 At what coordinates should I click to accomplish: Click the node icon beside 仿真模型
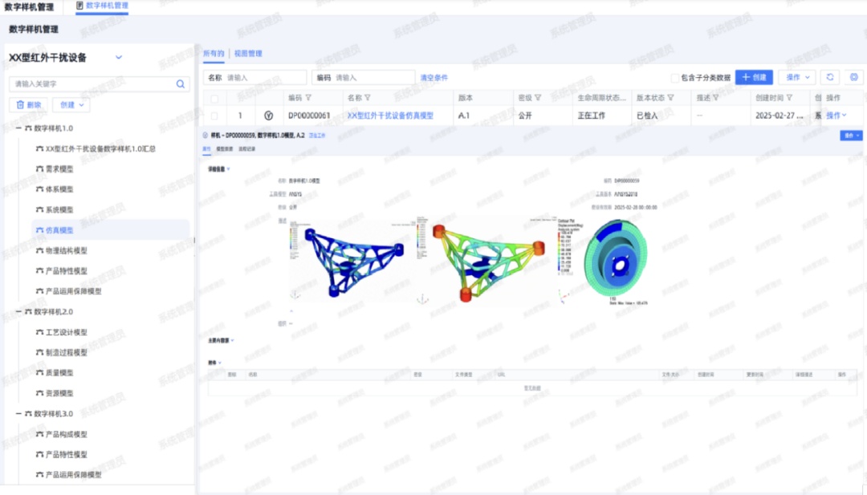(x=39, y=230)
